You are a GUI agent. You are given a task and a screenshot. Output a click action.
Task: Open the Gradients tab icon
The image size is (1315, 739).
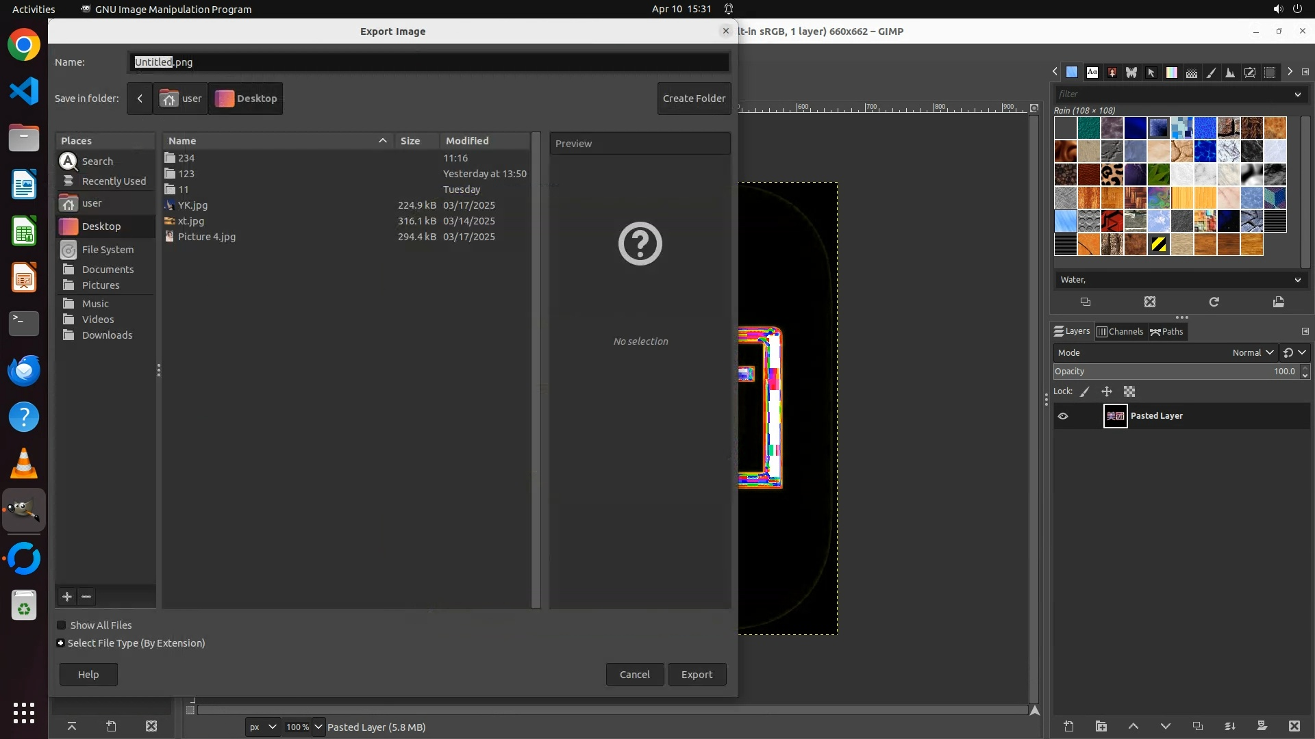(1172, 72)
